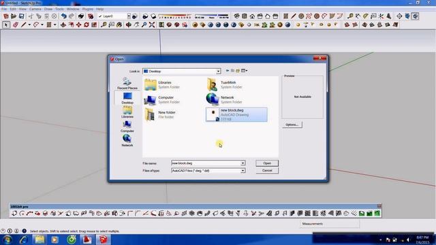Select the Orbit tool
The image size is (436, 245).
click(129, 24)
